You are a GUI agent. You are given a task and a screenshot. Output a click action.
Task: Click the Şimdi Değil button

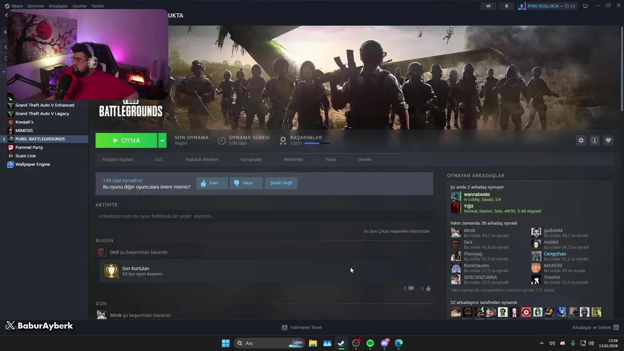point(281,183)
